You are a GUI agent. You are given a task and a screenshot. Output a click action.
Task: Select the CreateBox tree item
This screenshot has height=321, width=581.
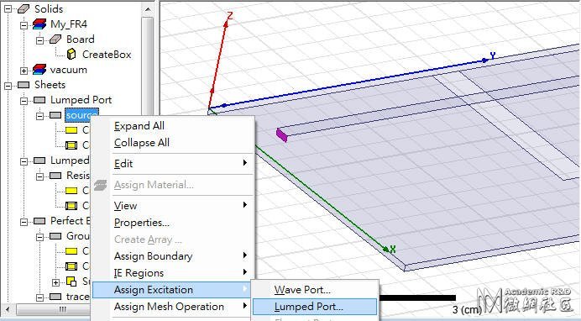pos(107,55)
